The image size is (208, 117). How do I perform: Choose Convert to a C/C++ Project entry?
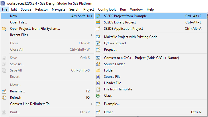(x=141, y=58)
